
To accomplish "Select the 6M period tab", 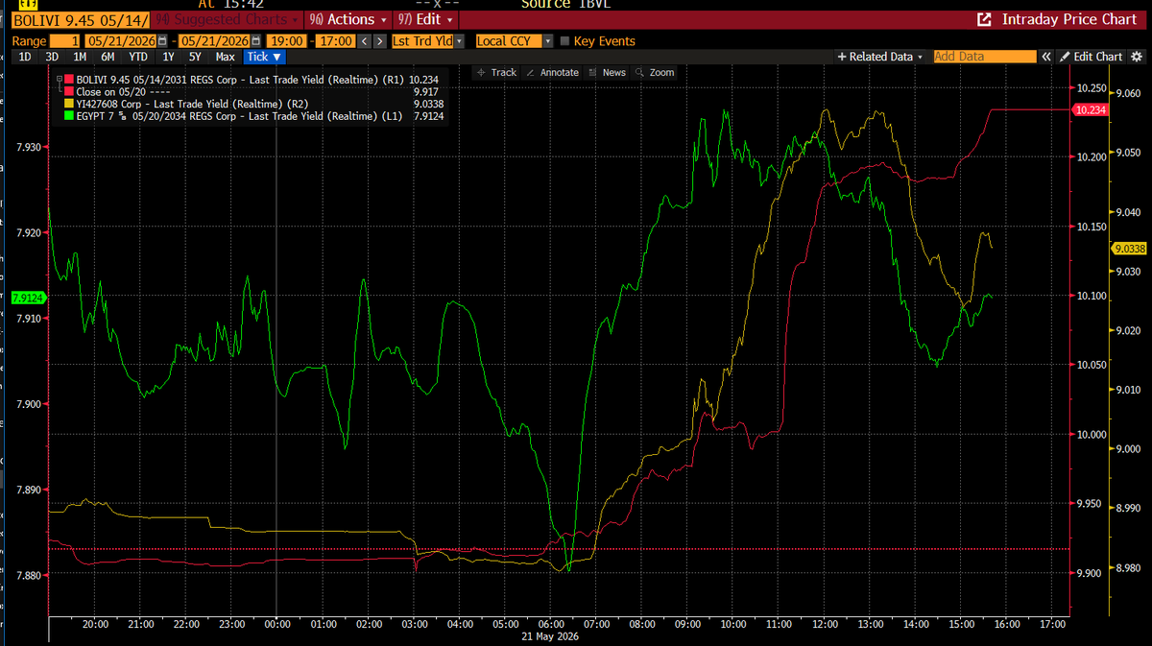I will 108,57.
